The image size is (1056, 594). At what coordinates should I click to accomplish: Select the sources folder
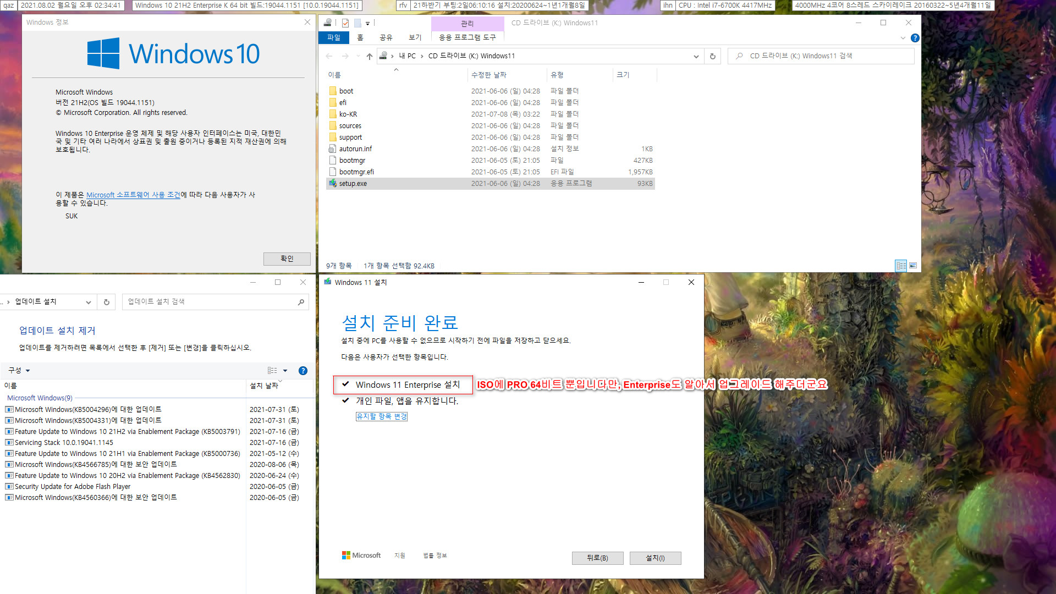[490, 126]
